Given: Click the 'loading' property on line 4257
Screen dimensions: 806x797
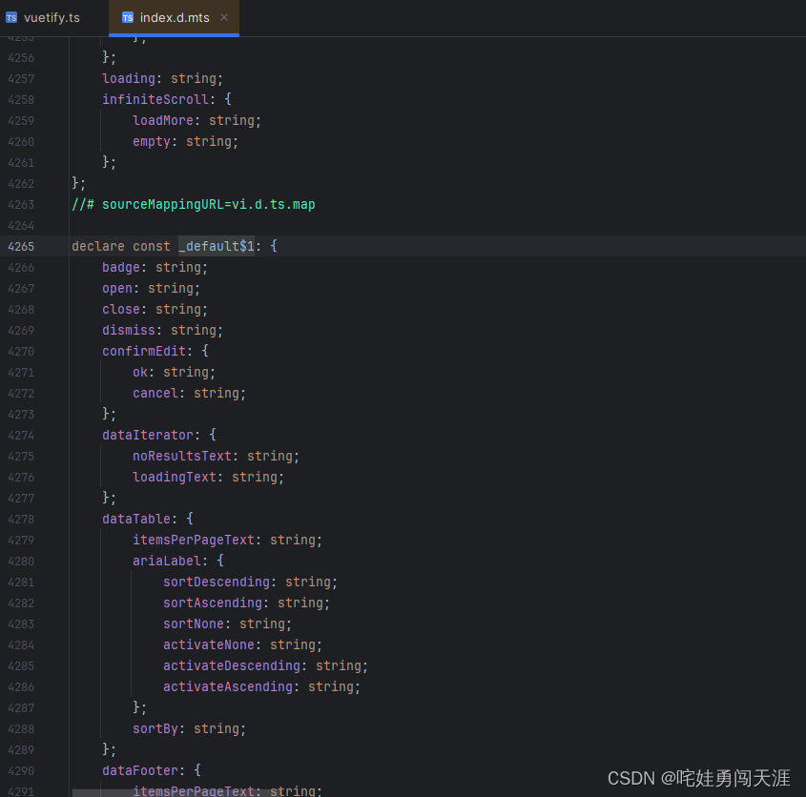Looking at the screenshot, I should 129,78.
